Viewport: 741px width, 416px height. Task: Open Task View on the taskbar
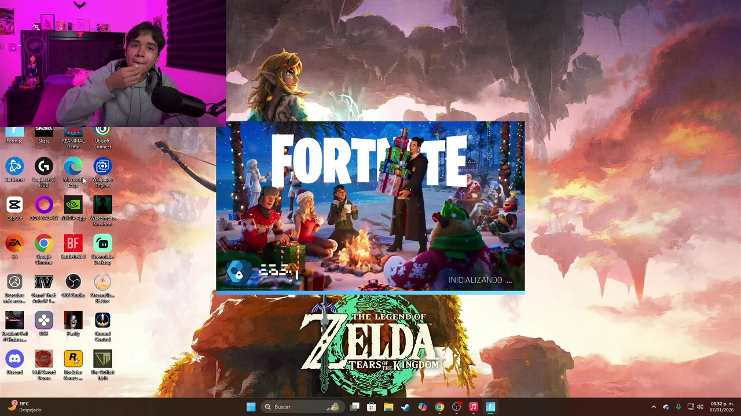(355, 407)
